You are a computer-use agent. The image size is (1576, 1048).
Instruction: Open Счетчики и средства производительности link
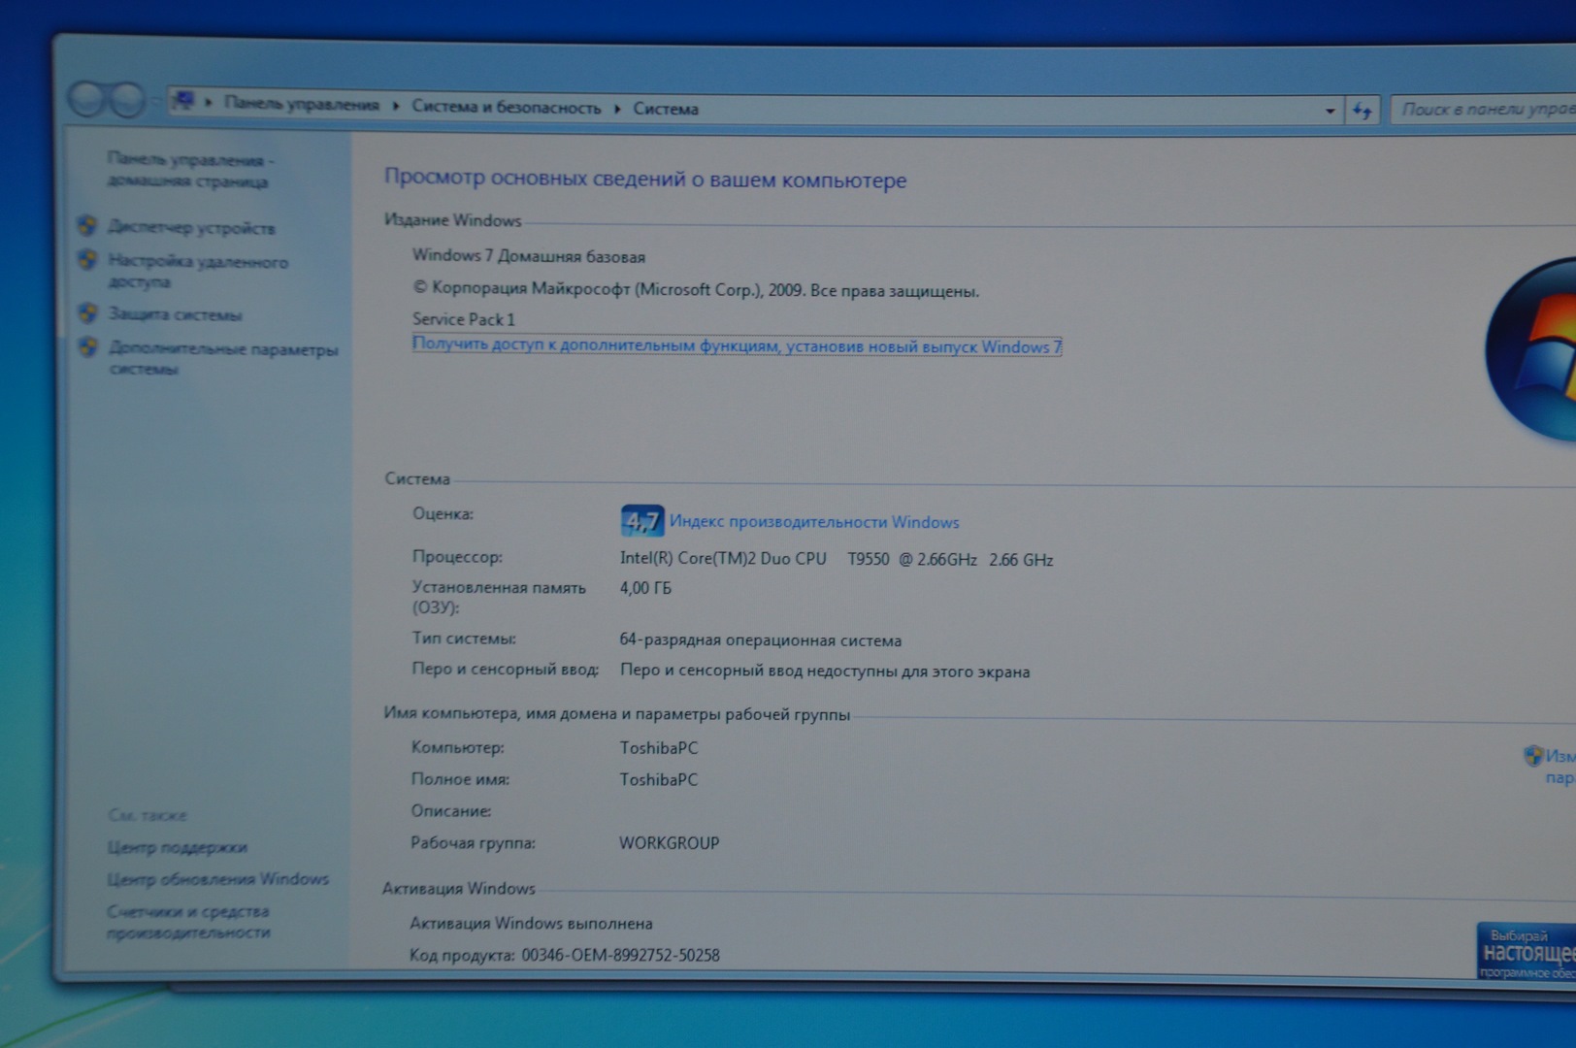coord(189,922)
